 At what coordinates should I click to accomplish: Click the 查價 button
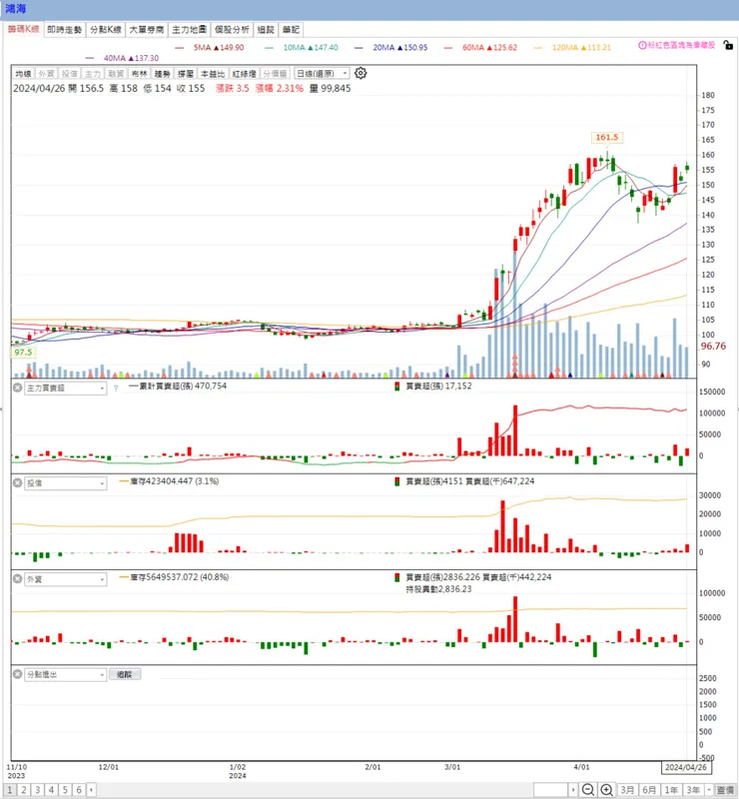point(725,790)
